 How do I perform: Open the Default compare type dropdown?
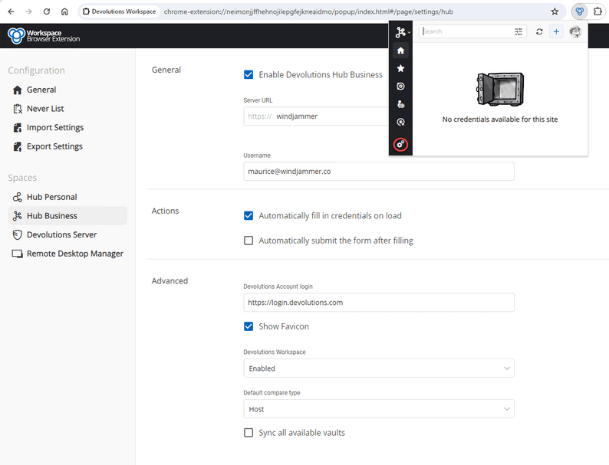click(x=378, y=410)
